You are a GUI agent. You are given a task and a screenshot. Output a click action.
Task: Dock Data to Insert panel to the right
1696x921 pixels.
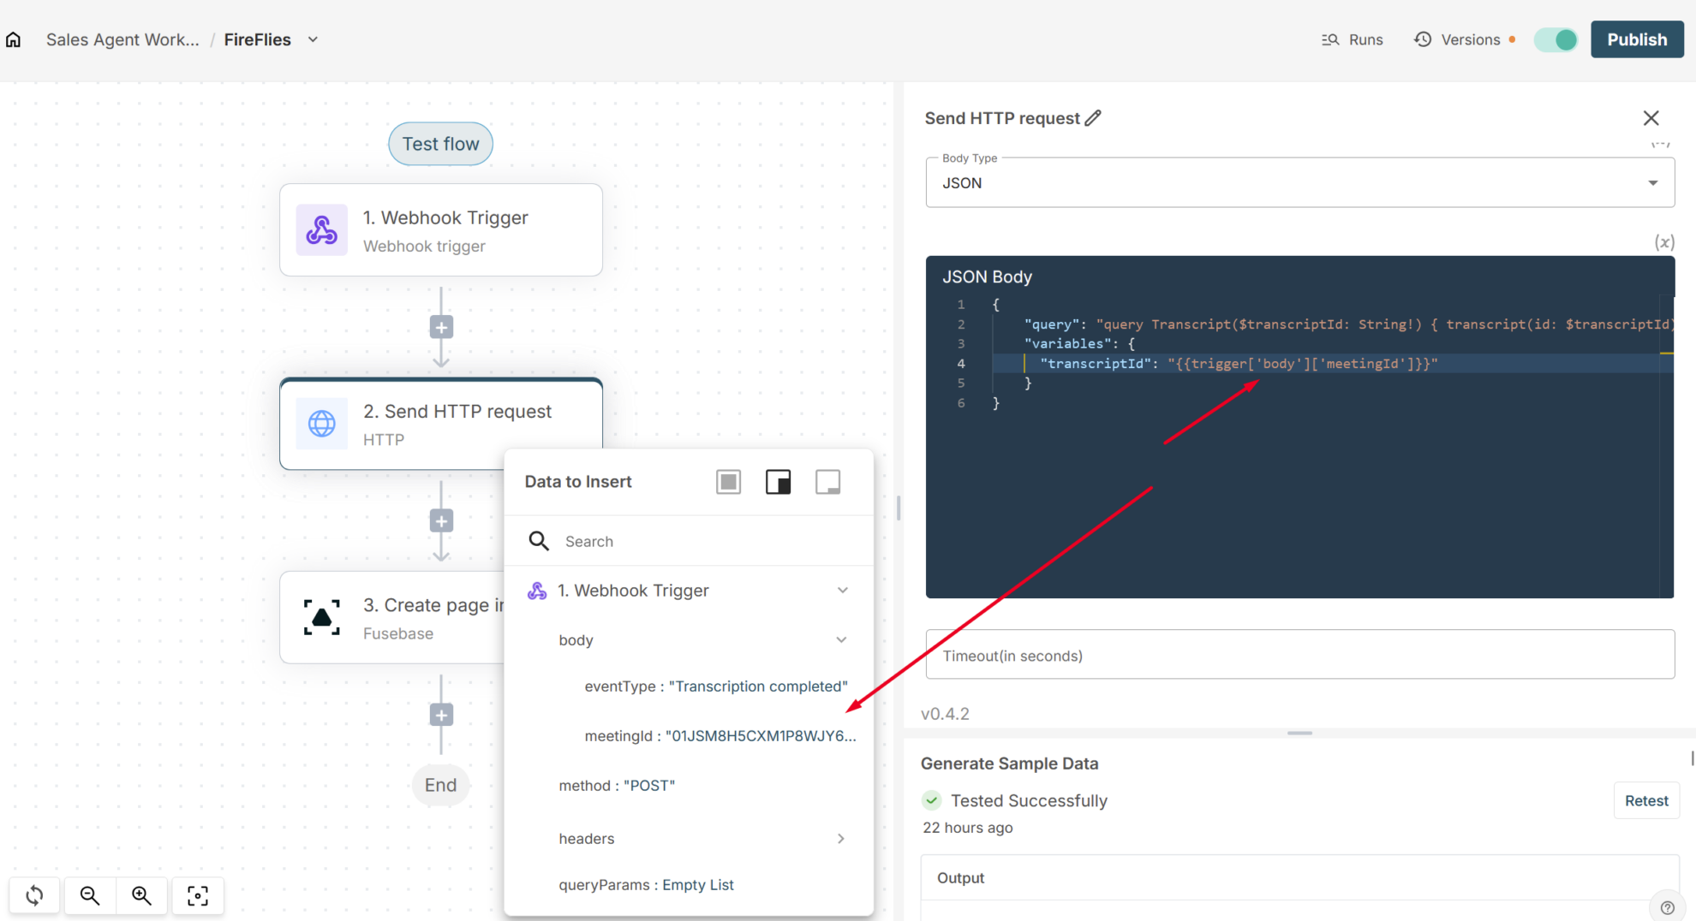(778, 481)
